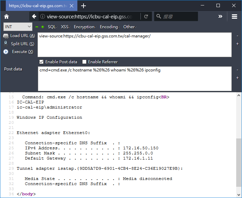Minimize the browser window
The image size is (242, 198).
[x=202, y=5]
